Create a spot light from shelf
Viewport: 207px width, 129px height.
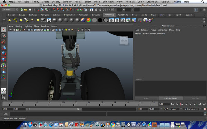27,20
